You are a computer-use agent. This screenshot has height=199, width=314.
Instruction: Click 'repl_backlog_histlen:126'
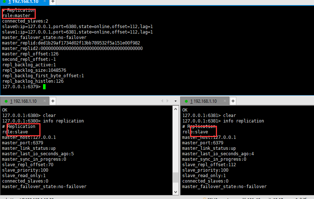pos(33,81)
